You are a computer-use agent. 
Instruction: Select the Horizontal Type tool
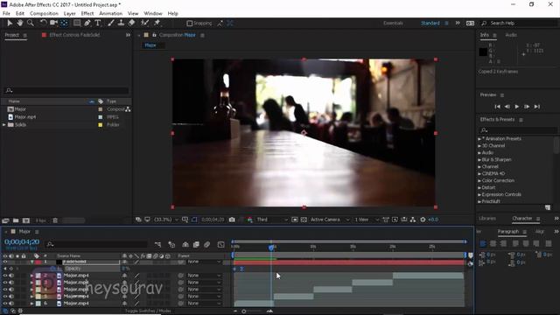click(98, 23)
